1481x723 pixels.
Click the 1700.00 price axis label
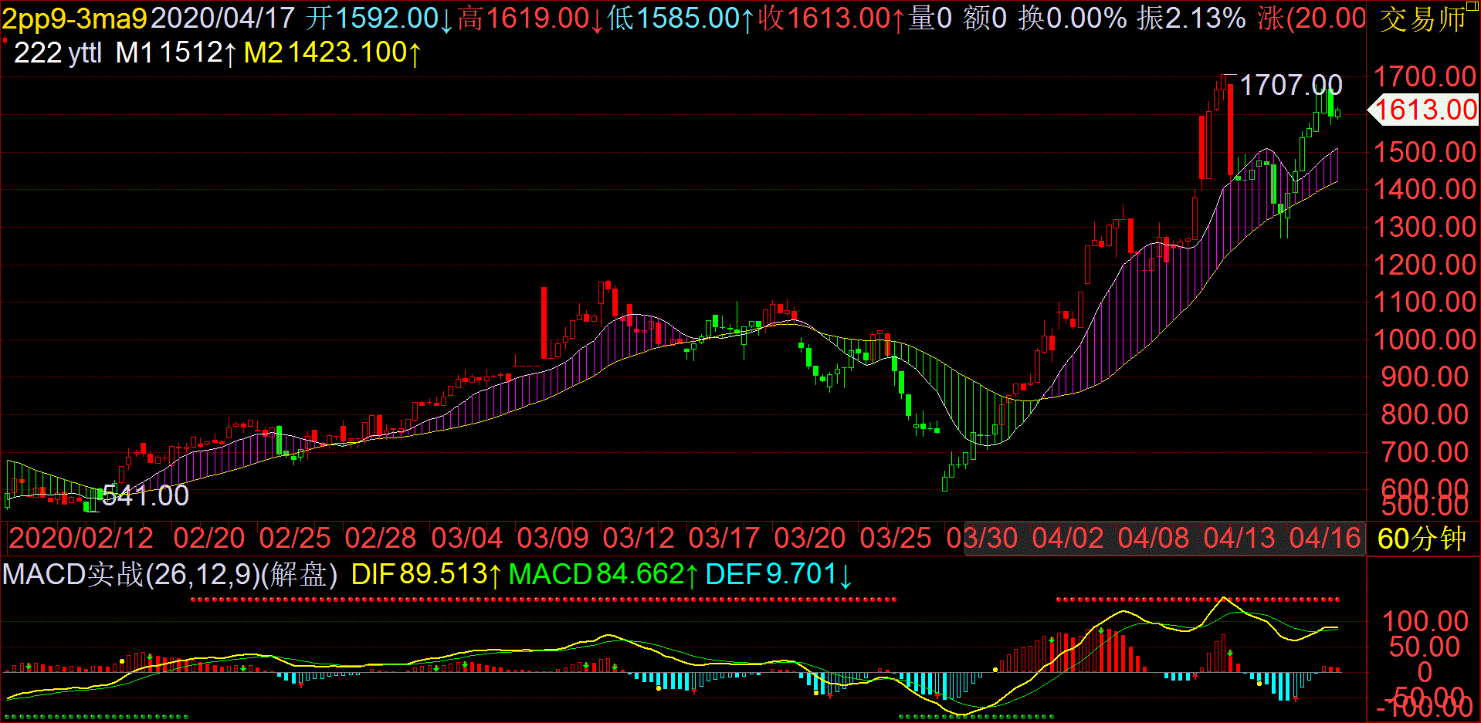click(x=1425, y=76)
